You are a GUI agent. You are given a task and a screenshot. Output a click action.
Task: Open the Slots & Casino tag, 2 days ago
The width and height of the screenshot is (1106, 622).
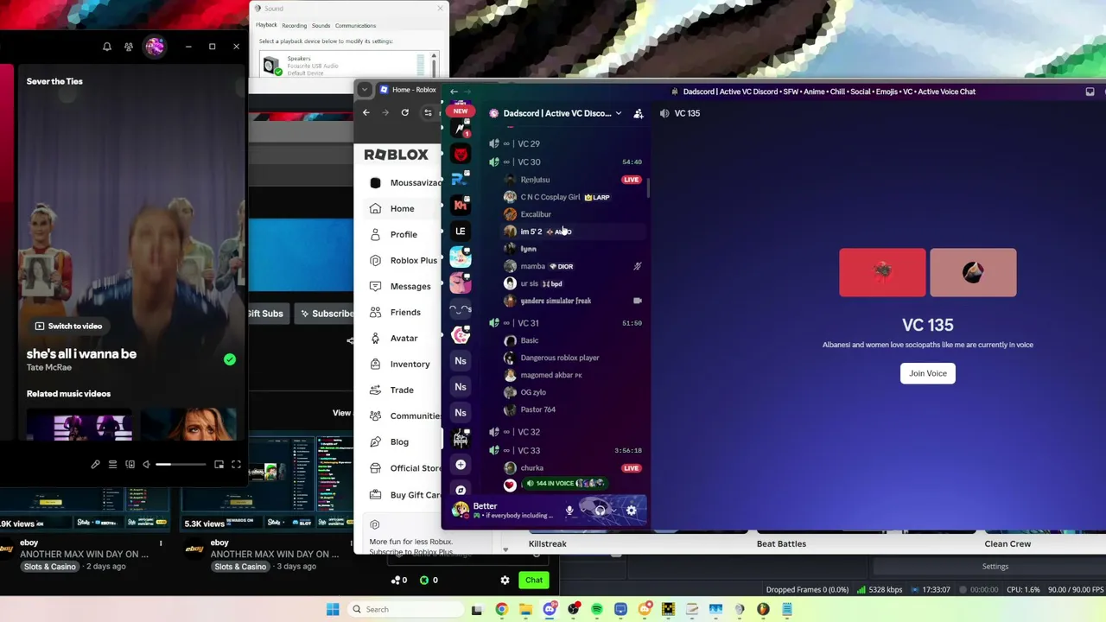pyautogui.click(x=49, y=567)
